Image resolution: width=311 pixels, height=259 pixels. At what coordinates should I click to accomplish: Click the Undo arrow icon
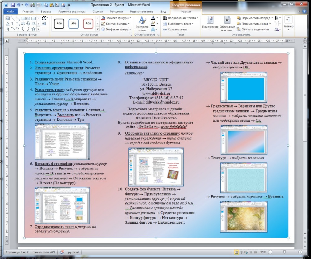pyautogui.click(x=19, y=5)
